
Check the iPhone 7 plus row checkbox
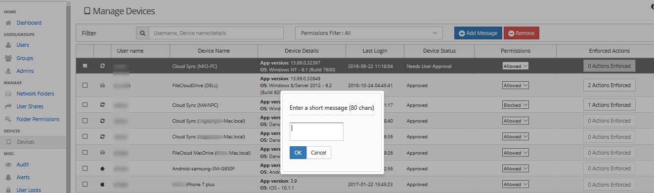click(x=85, y=184)
